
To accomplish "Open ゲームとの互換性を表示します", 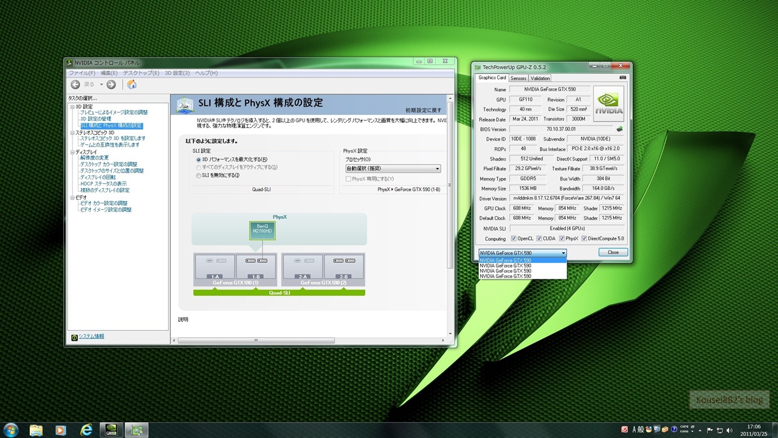I will pos(109,145).
